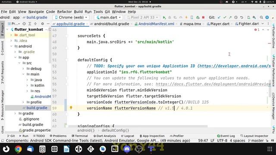Click the Git Rollback undo icon
Viewport: 276px width, 155px height.
click(x=241, y=17)
